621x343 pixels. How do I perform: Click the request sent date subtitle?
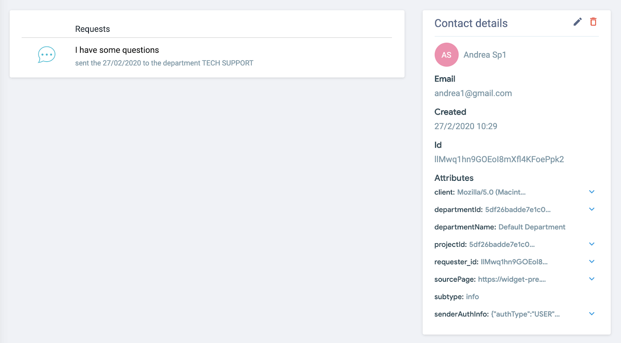pyautogui.click(x=164, y=63)
